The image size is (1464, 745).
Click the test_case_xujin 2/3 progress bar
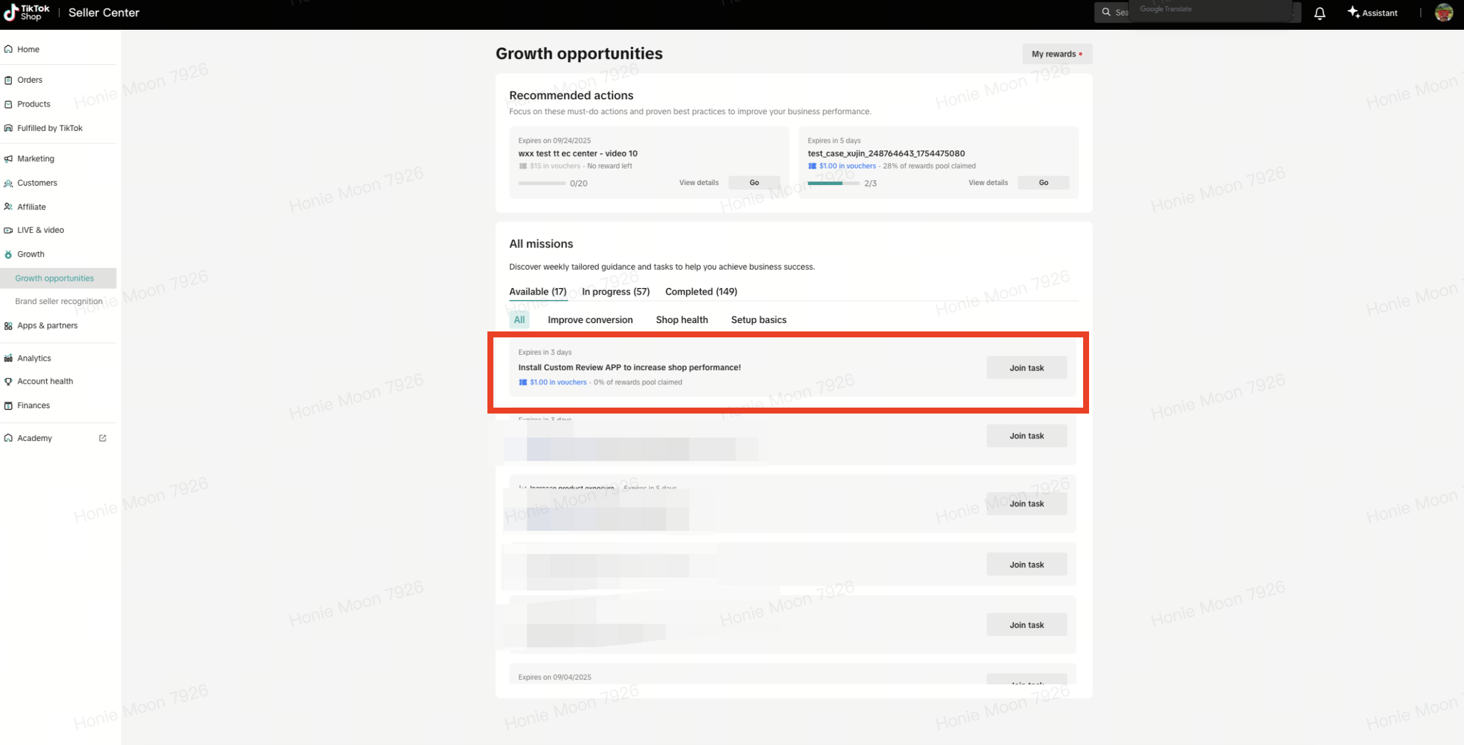tap(833, 183)
